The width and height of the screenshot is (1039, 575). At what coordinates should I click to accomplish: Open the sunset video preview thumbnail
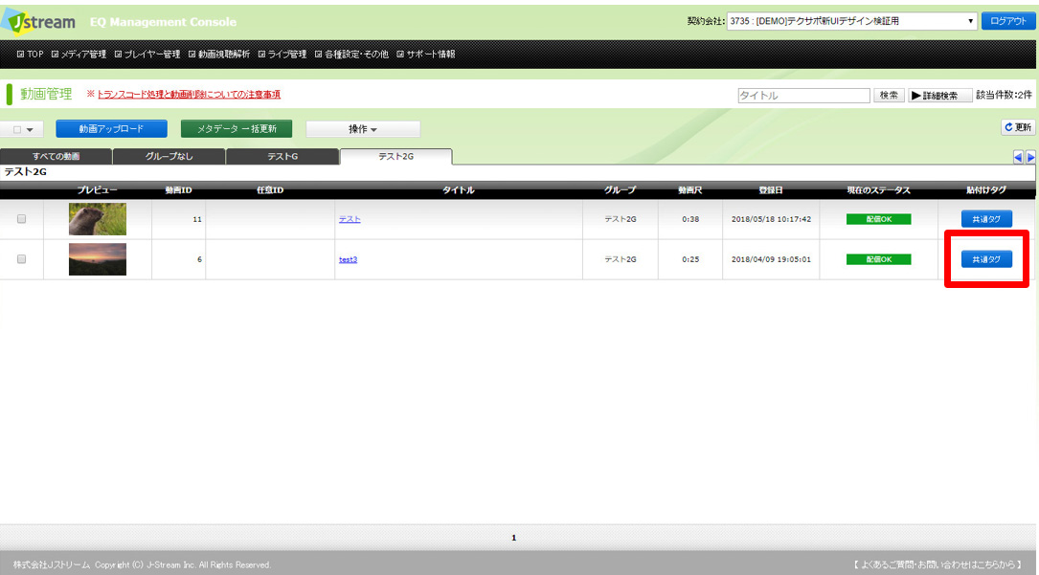click(97, 259)
